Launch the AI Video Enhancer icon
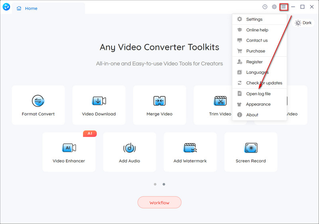The height and width of the screenshot is (224, 319). 69,148
